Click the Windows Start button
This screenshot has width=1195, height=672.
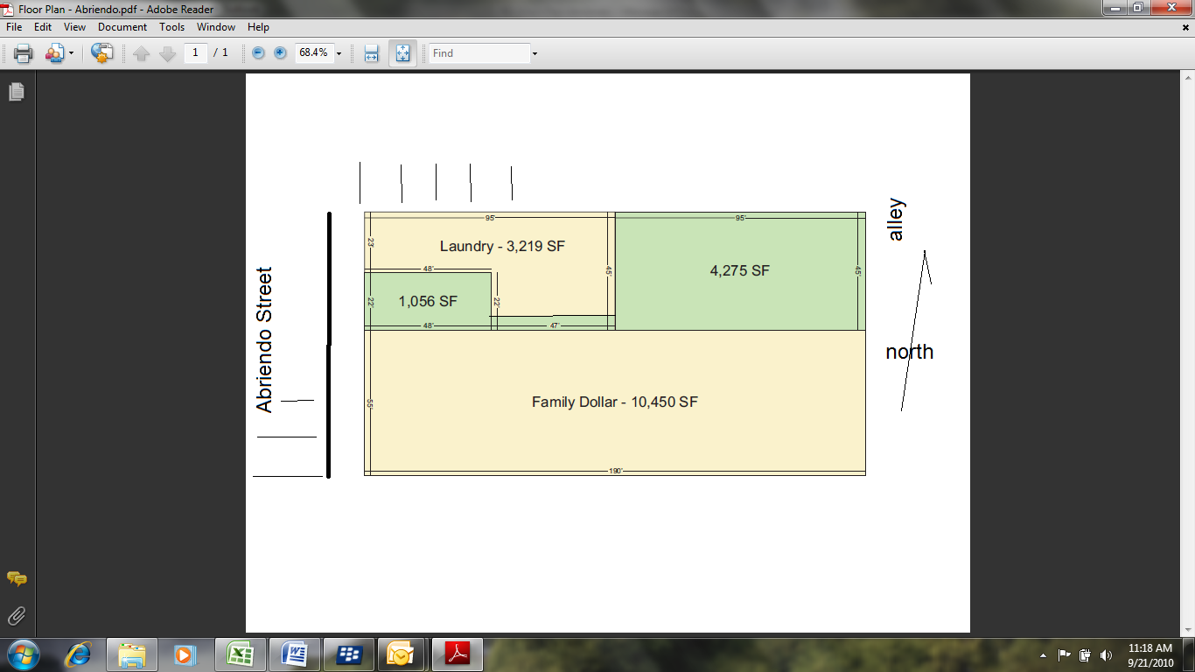(23, 654)
